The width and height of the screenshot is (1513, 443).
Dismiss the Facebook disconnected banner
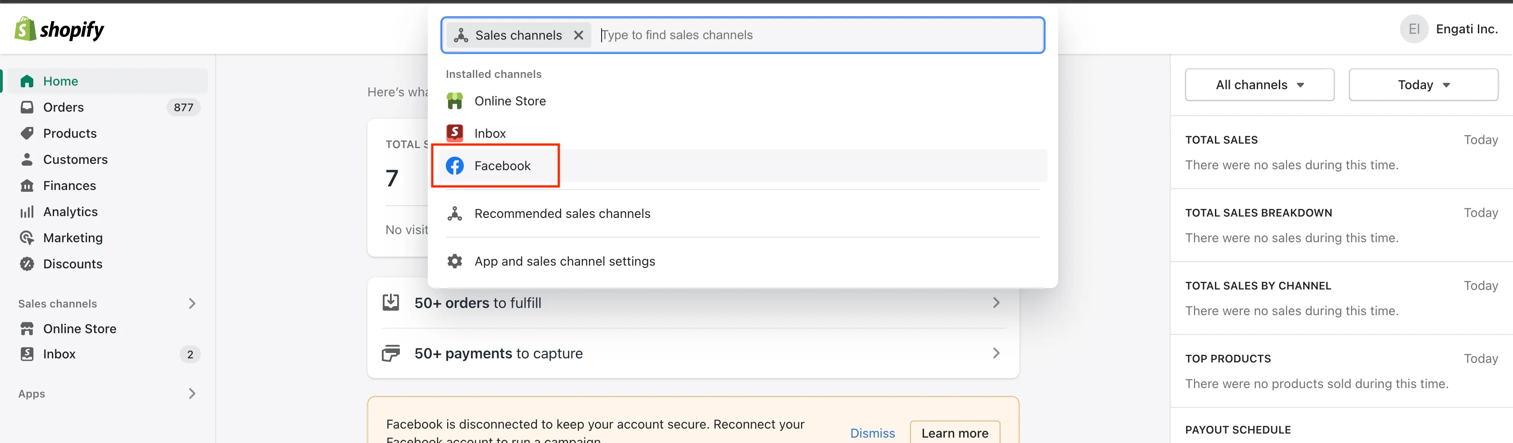[x=872, y=433]
